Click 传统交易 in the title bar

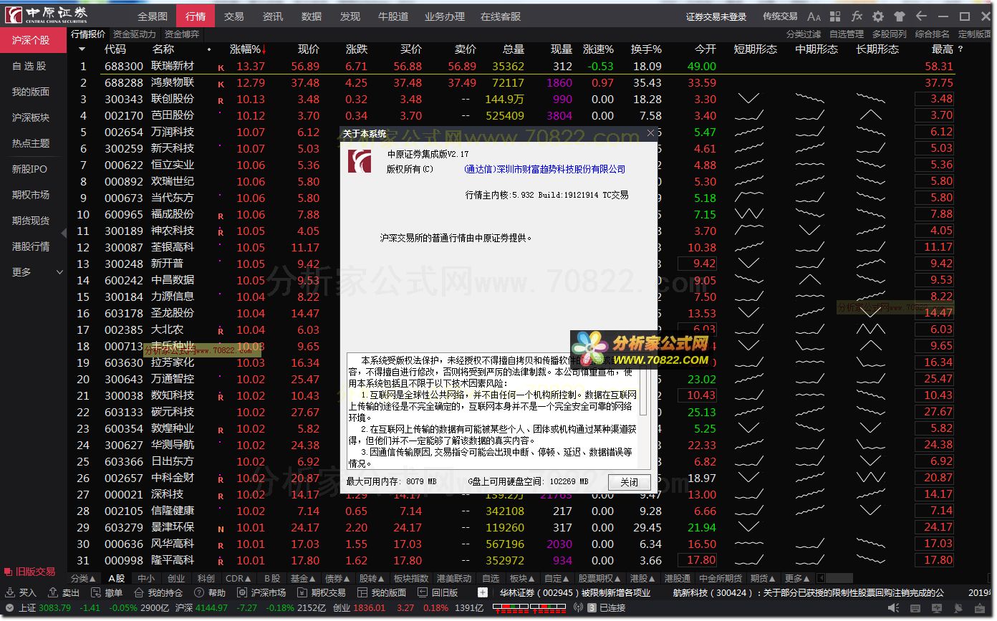(780, 16)
